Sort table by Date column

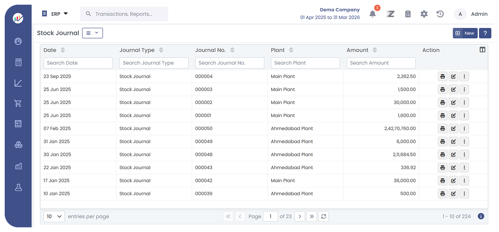(x=63, y=50)
